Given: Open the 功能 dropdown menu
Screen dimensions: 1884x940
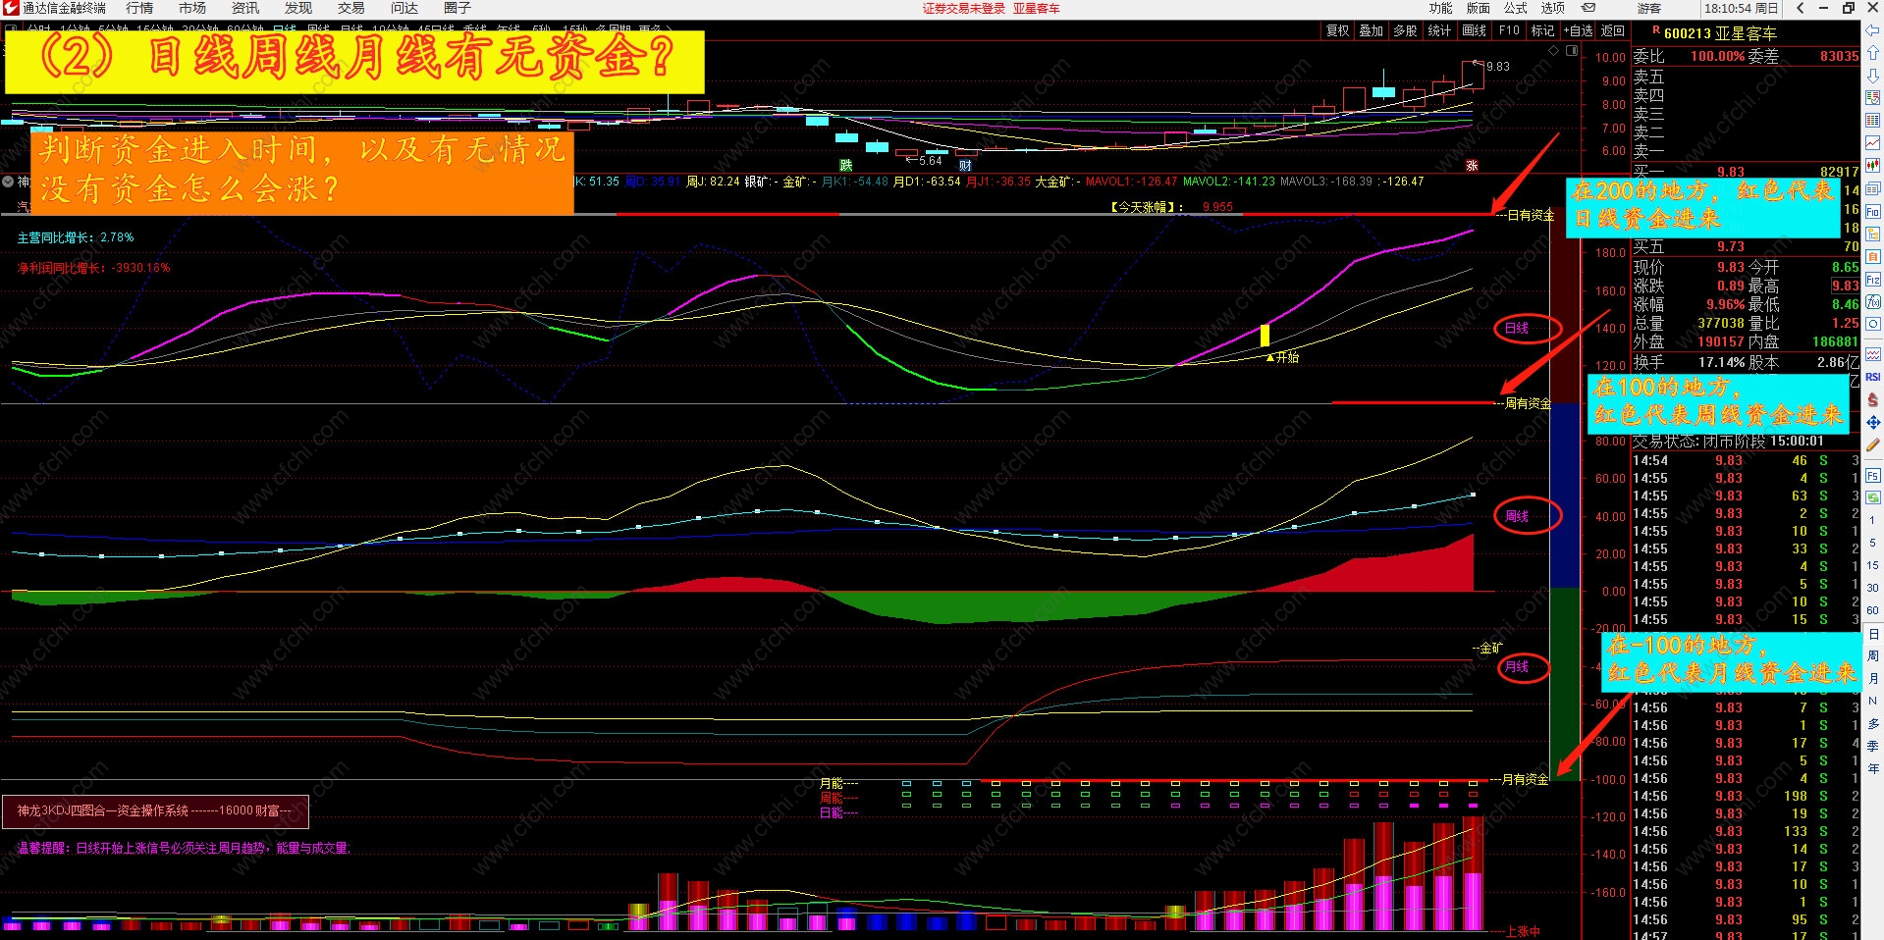Looking at the screenshot, I should point(1440,8).
